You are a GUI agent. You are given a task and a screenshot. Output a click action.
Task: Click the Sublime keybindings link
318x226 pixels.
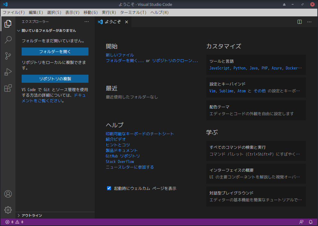[x=226, y=91]
